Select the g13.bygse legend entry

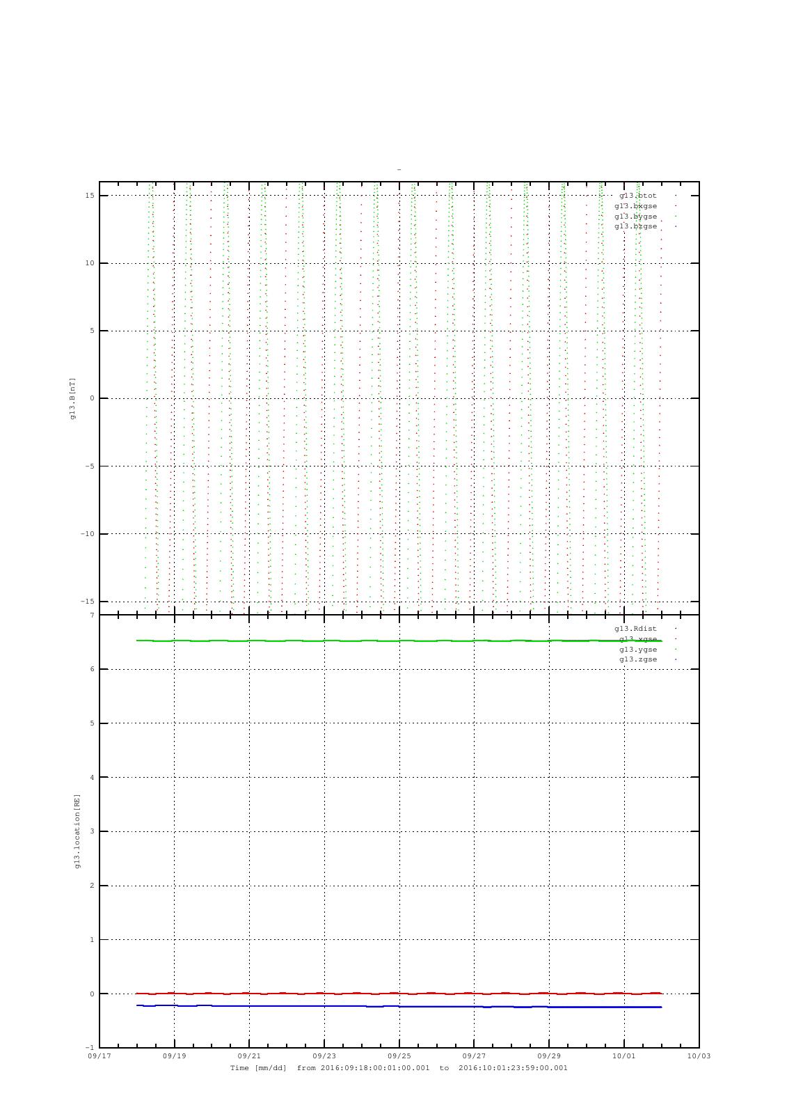pyautogui.click(x=636, y=217)
